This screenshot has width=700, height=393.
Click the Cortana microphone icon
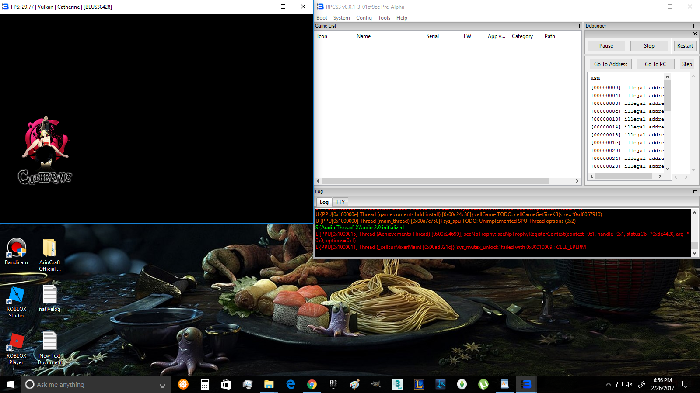pos(162,384)
